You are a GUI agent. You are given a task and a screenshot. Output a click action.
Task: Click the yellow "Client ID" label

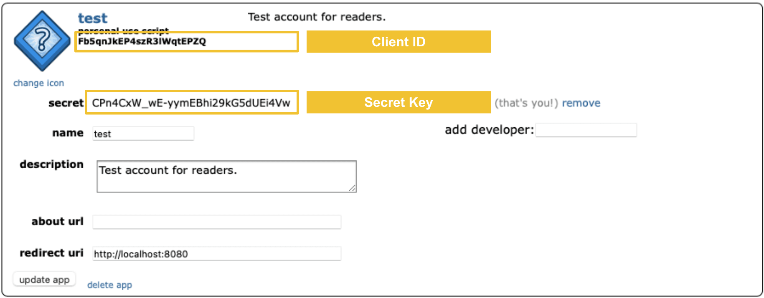pyautogui.click(x=398, y=42)
